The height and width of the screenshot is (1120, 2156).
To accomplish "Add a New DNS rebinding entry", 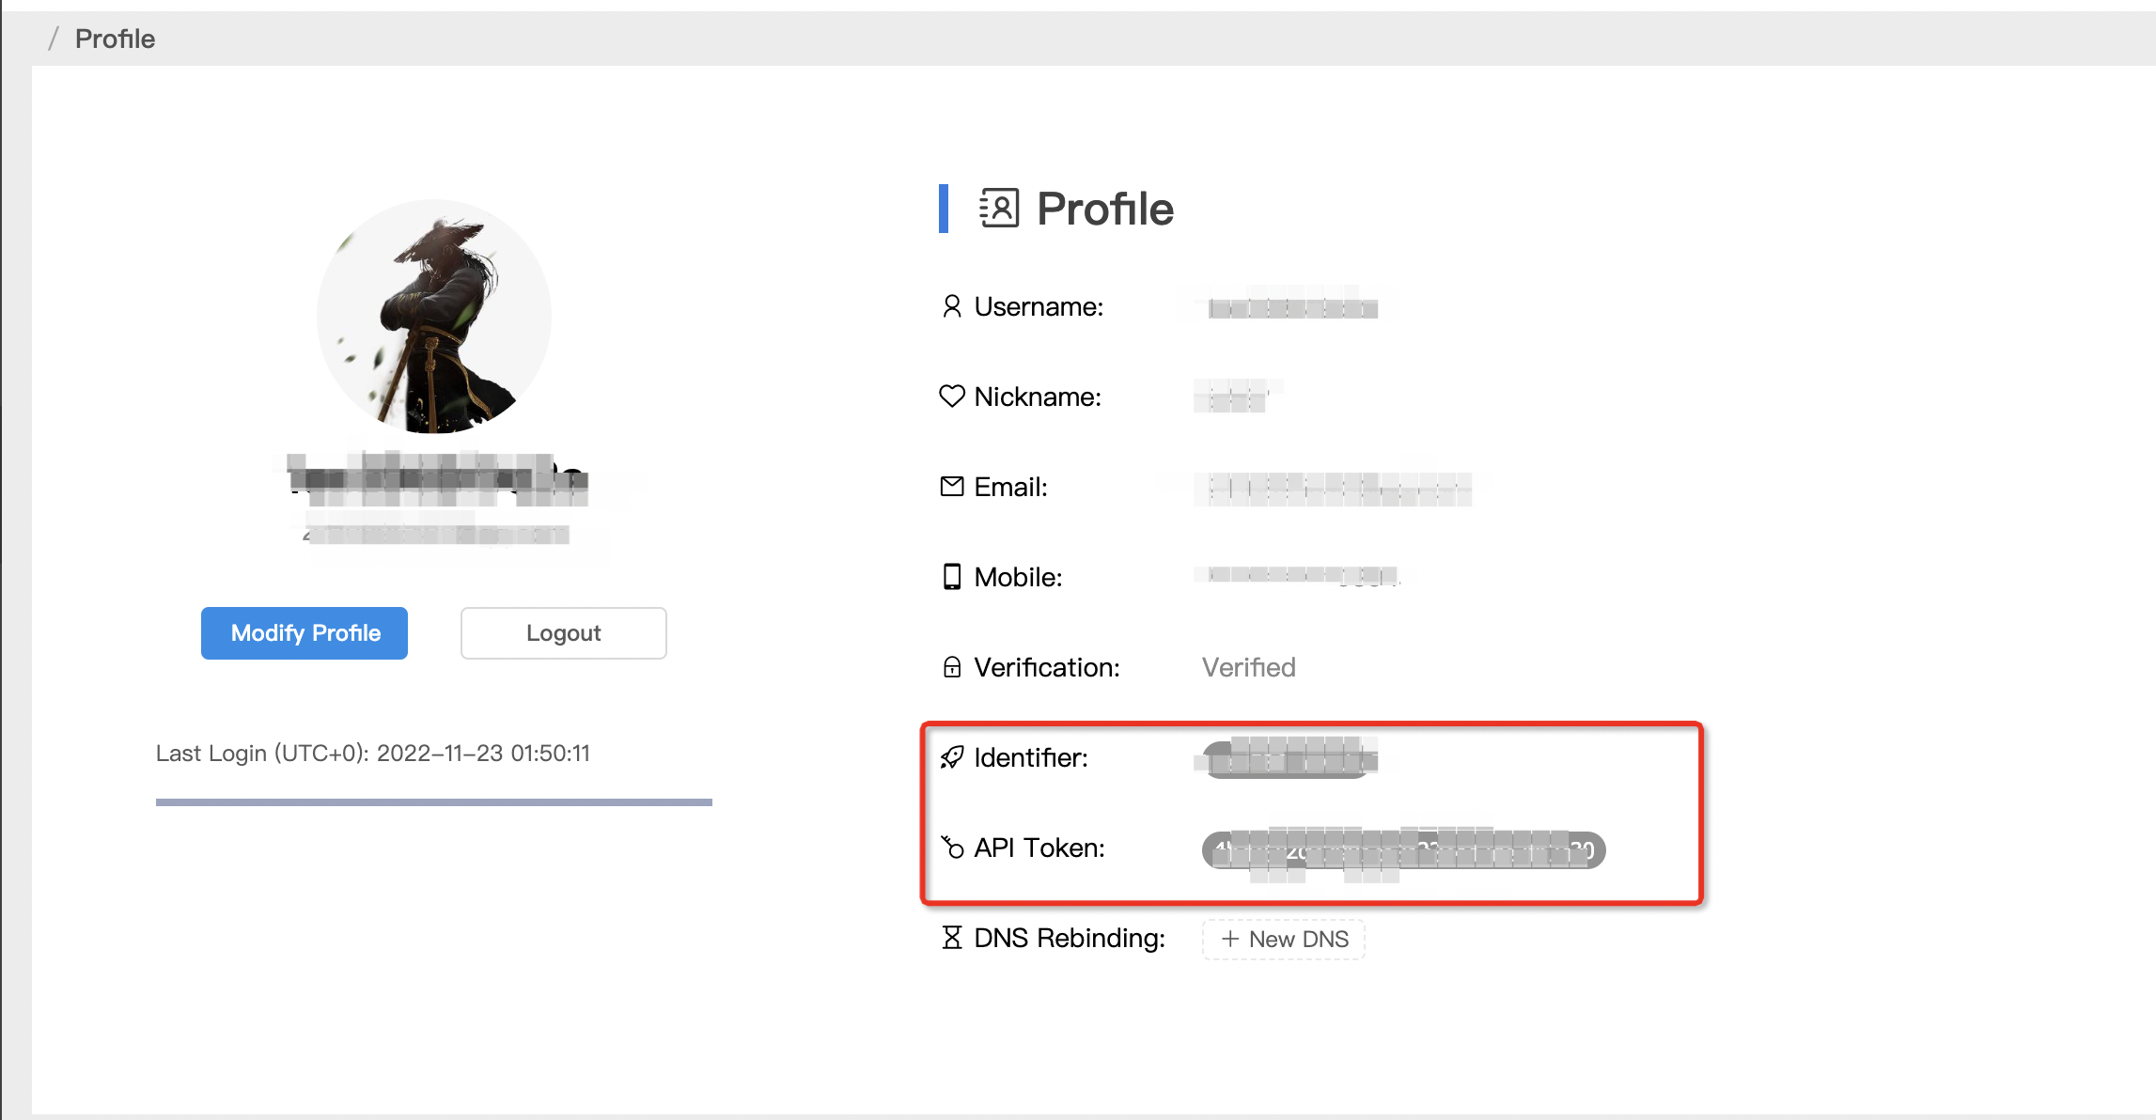I will point(1283,939).
